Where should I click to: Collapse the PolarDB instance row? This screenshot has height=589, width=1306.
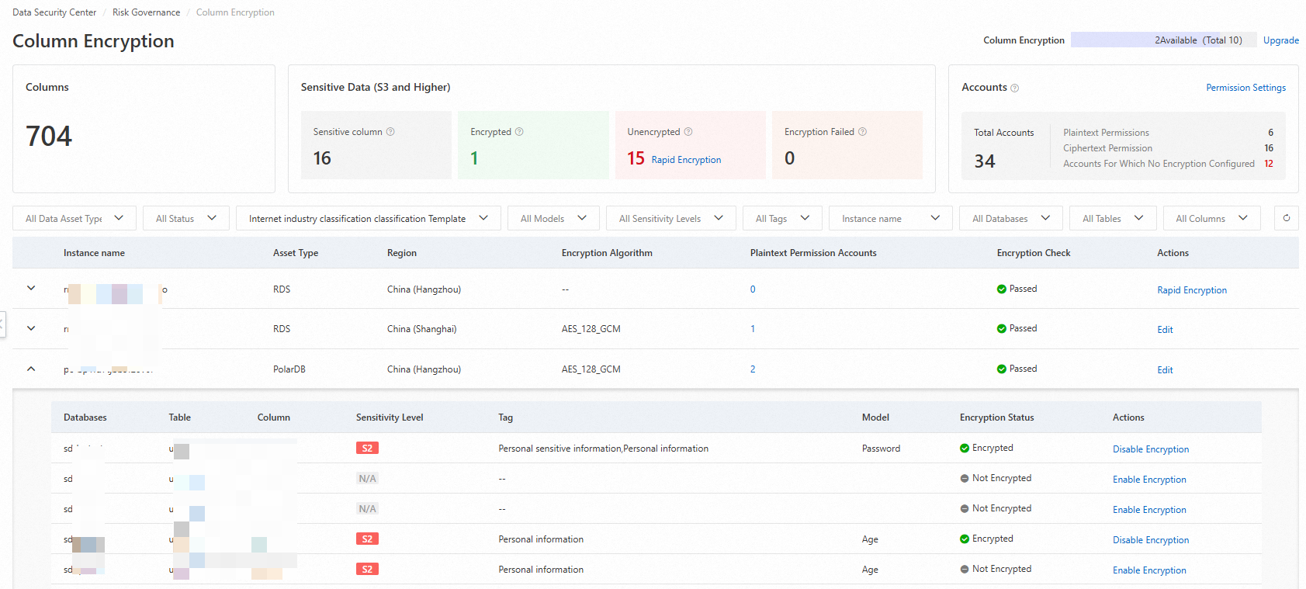[31, 369]
